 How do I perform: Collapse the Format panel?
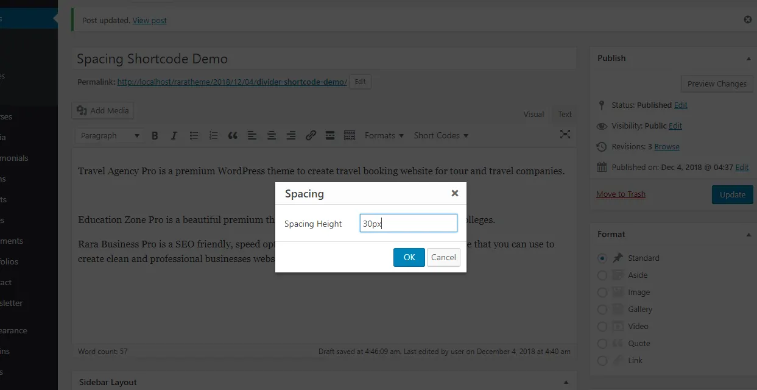click(748, 235)
